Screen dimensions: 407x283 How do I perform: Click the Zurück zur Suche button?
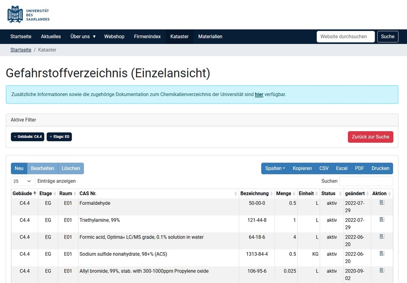tap(370, 137)
